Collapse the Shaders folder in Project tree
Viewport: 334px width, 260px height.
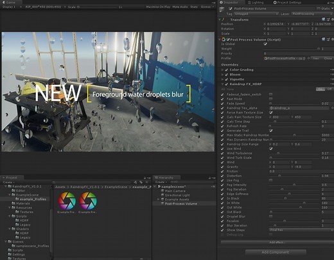10,229
